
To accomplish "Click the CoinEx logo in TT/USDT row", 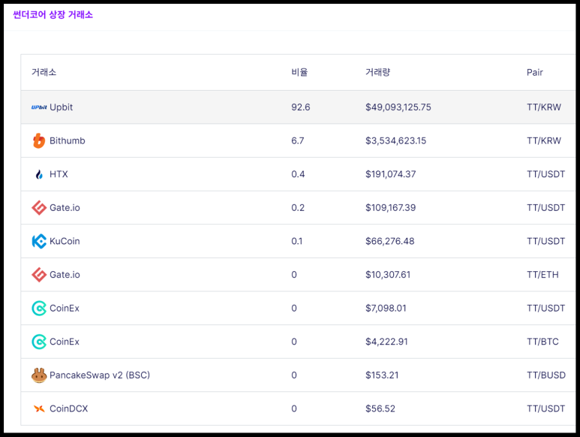I will click(x=39, y=309).
